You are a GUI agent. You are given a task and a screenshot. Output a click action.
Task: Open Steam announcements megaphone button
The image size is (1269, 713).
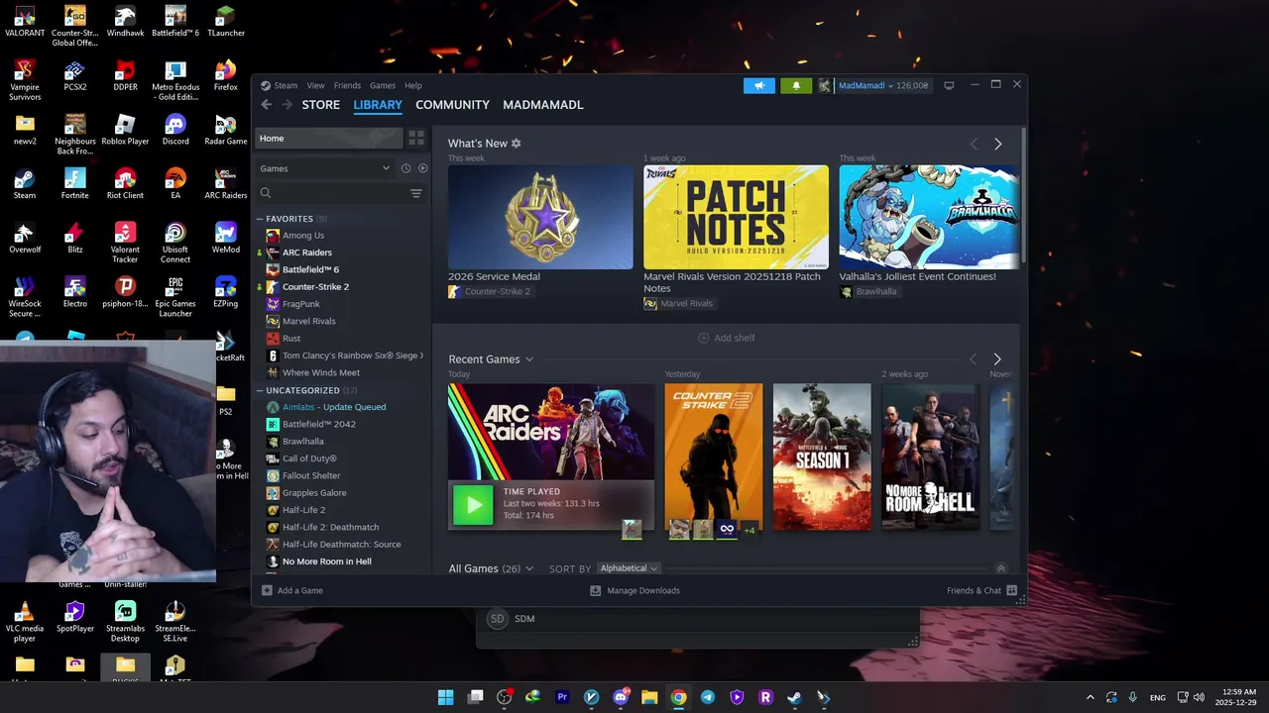pyautogui.click(x=759, y=85)
